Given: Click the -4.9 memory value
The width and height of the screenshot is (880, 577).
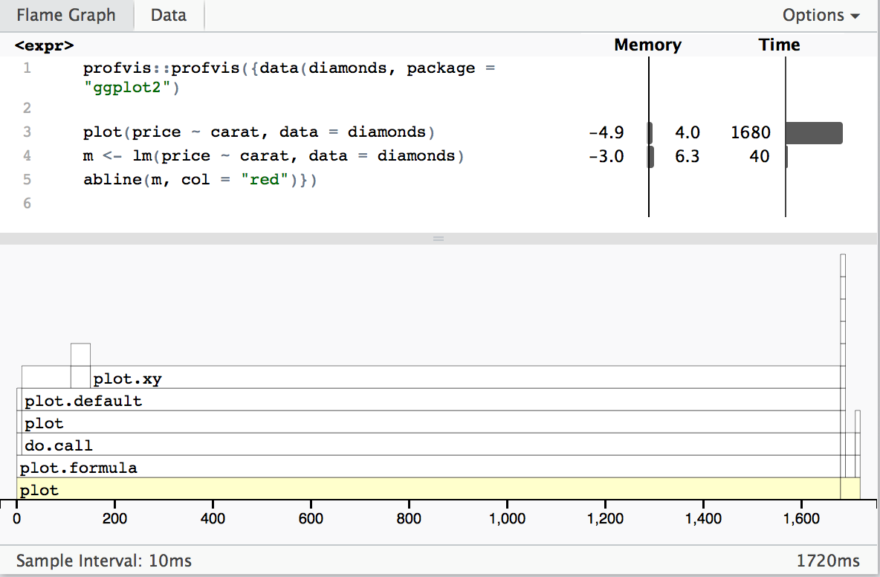Looking at the screenshot, I should (x=606, y=132).
